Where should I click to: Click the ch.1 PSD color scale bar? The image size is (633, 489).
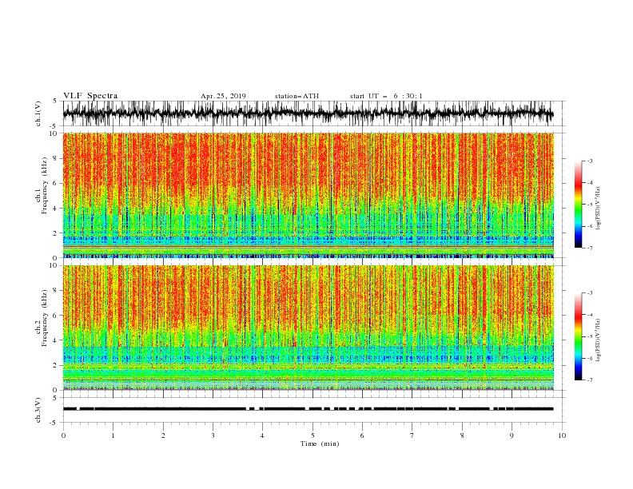(578, 205)
